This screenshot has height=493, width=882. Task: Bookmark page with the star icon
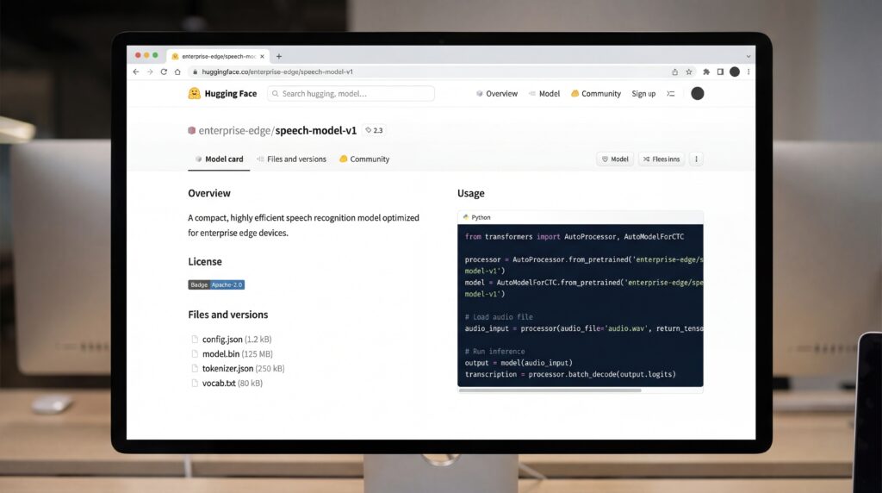pyautogui.click(x=689, y=72)
